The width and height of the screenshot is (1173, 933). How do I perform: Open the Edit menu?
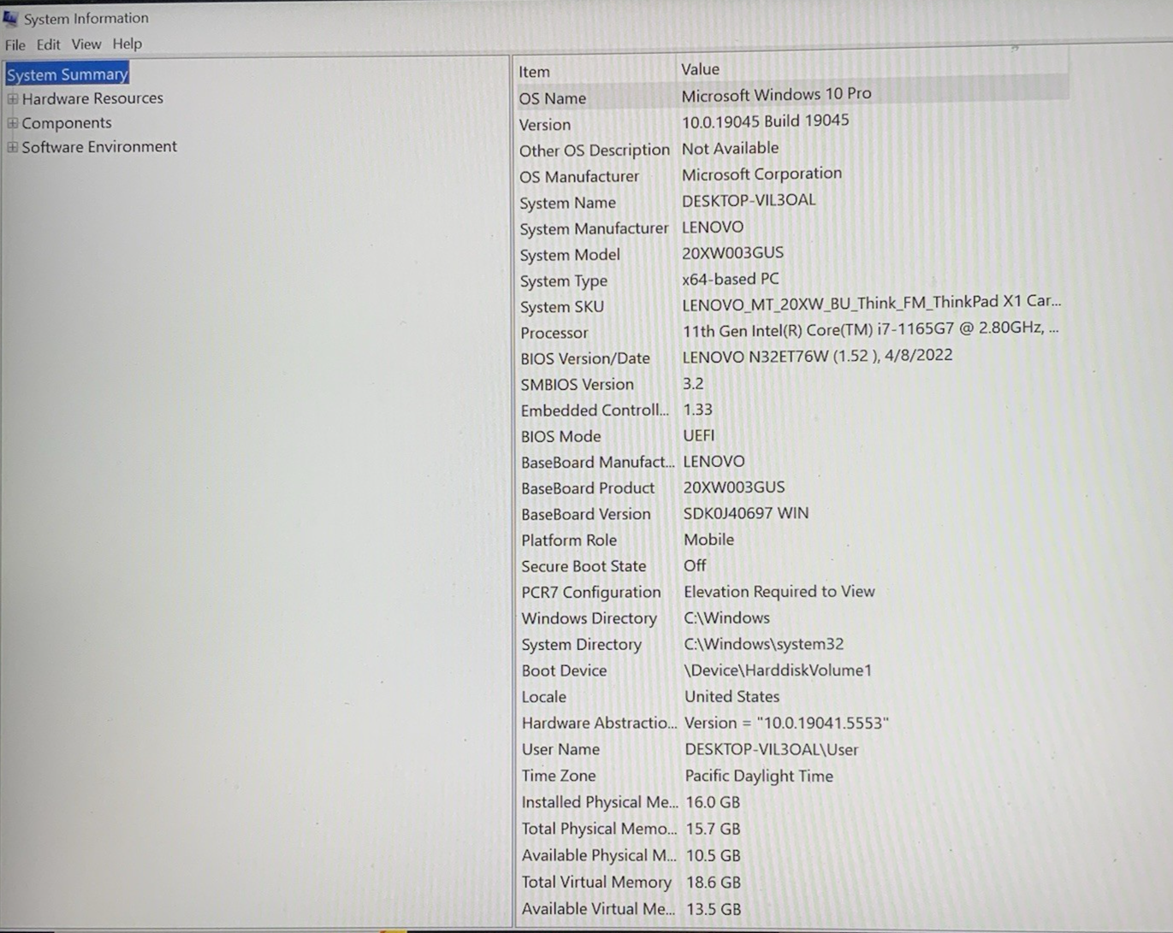(48, 44)
